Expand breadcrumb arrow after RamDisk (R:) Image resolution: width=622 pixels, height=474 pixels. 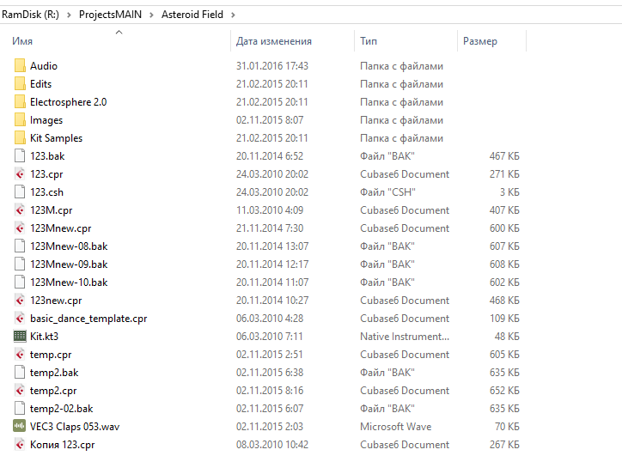(x=69, y=15)
